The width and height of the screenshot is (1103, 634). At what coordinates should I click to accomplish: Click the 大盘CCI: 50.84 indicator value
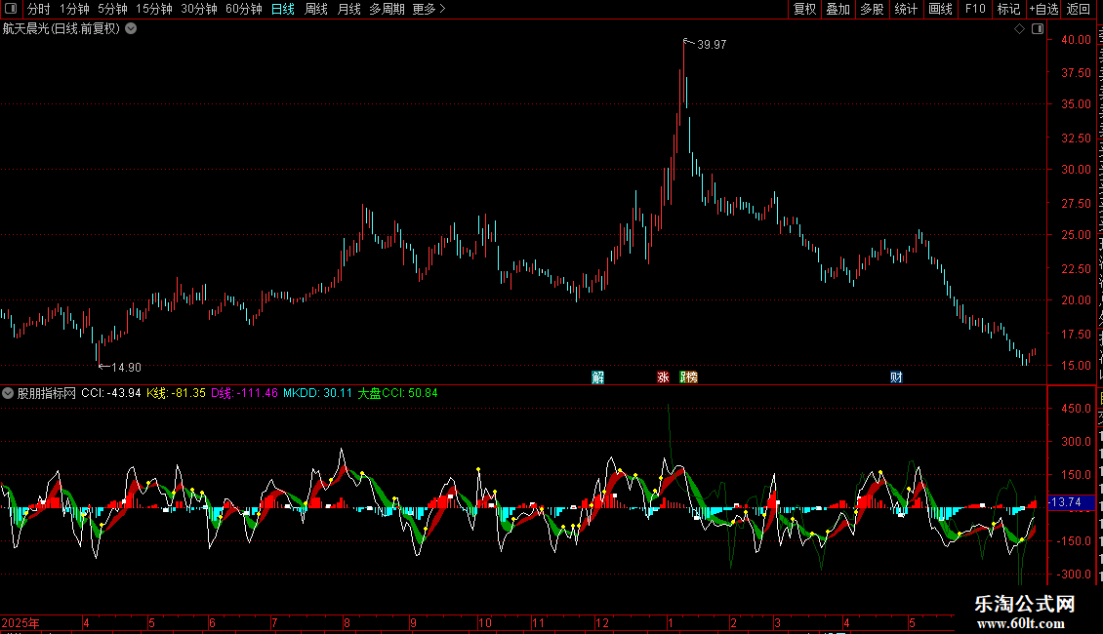pos(397,393)
